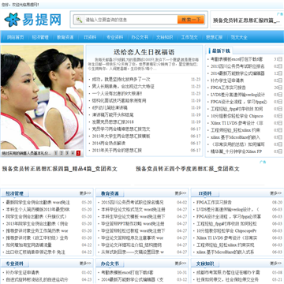The height and width of the screenshot is (284, 284).
Task: Open 教育资源 in the navigation bar
Action: (65, 37)
